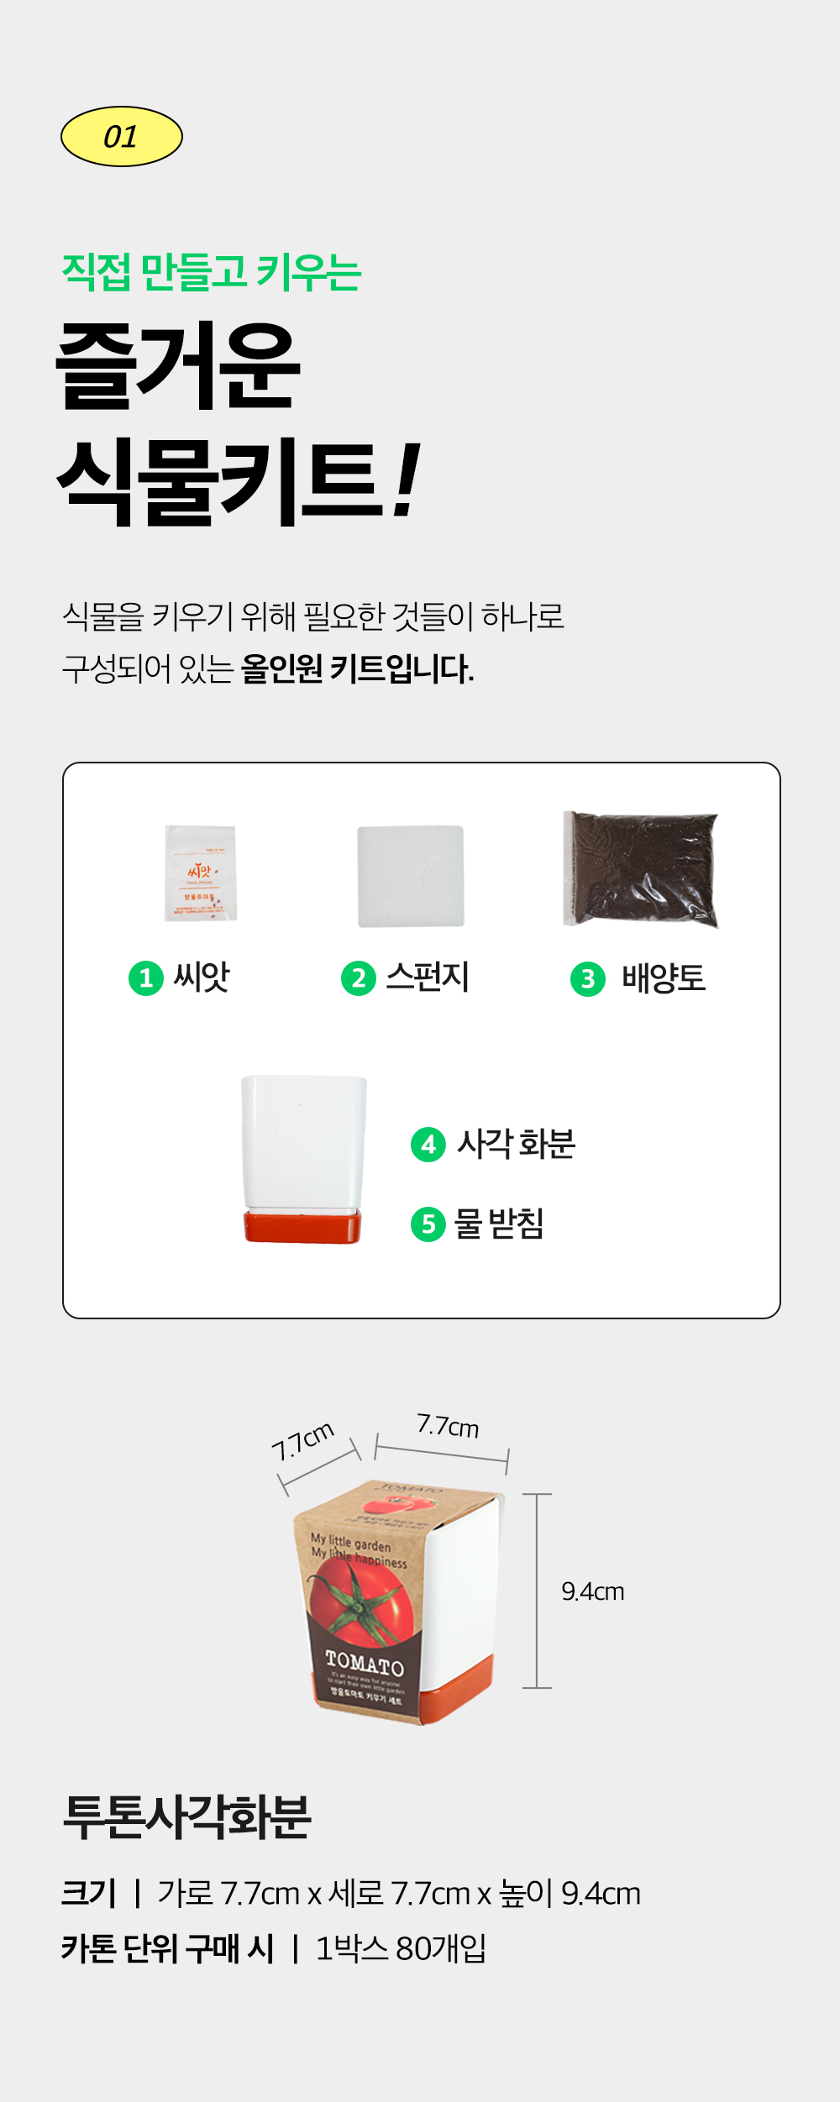Click the green number 2 circle
The height and width of the screenshot is (2102, 840).
[x=359, y=978]
